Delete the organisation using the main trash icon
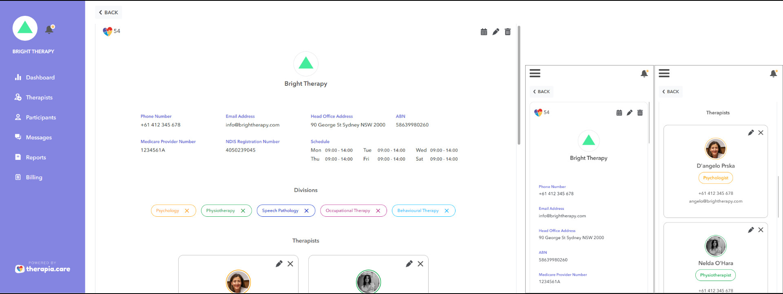The width and height of the screenshot is (783, 294). coord(507,32)
